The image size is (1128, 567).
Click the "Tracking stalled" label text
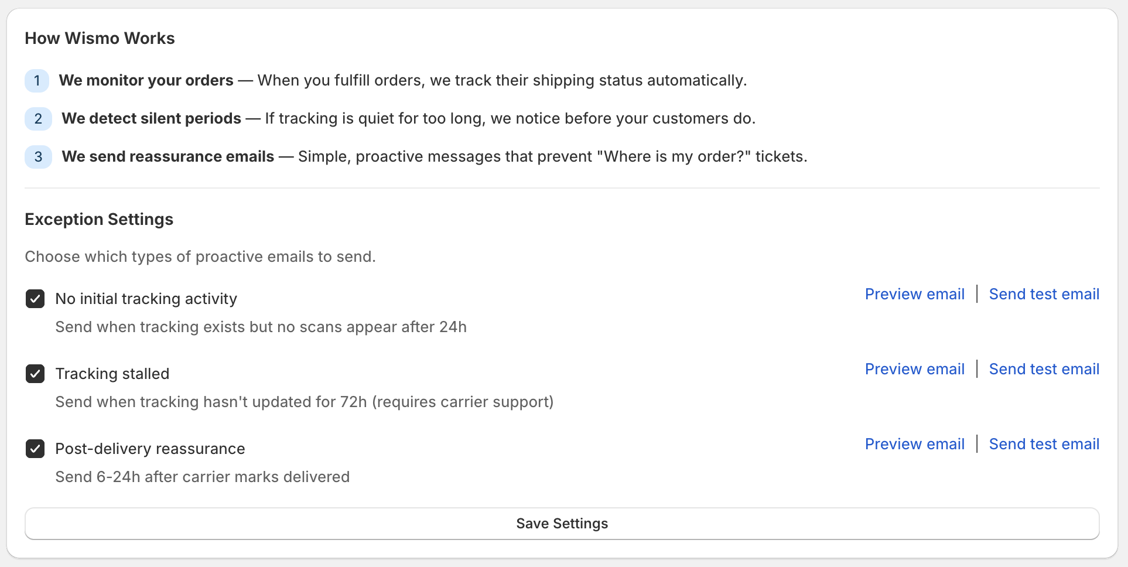(x=112, y=374)
